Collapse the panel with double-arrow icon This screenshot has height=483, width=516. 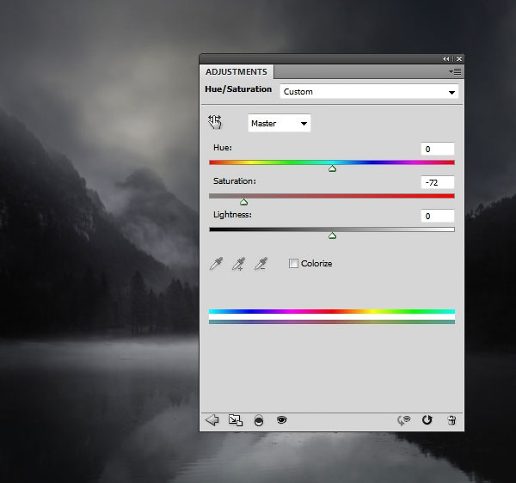pos(445,58)
